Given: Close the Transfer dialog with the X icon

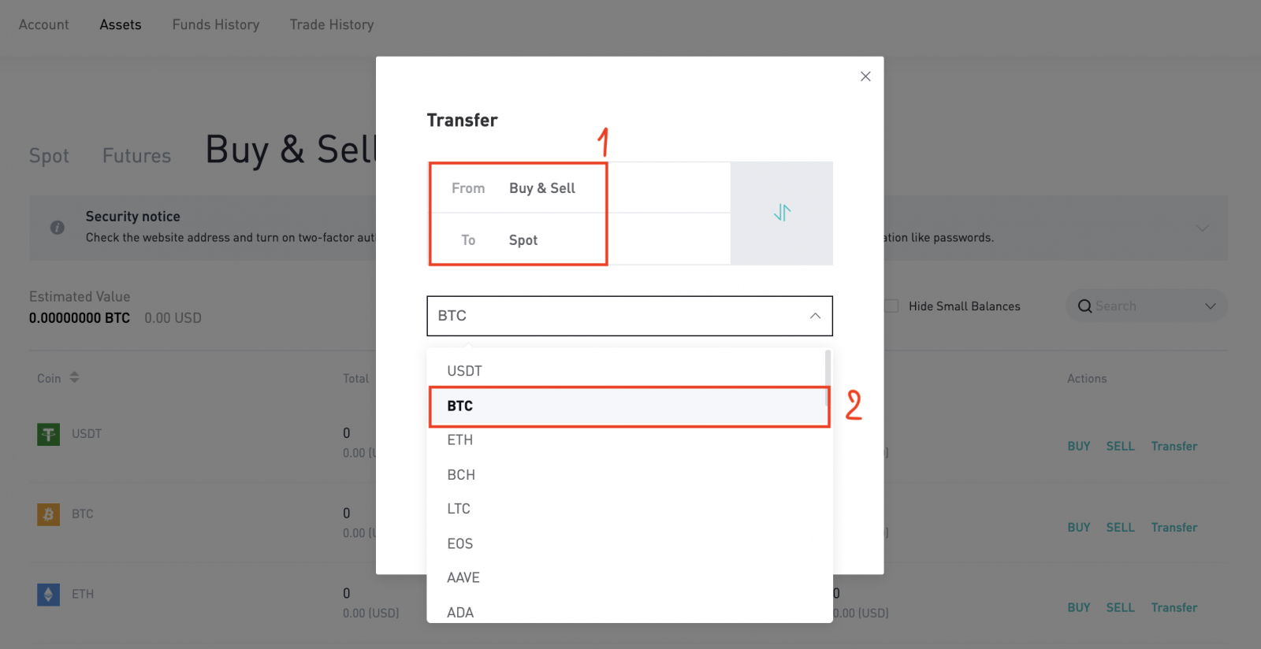Looking at the screenshot, I should (865, 76).
